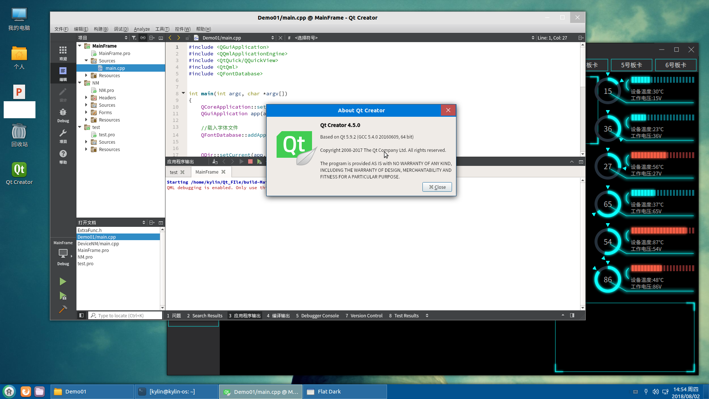Re-run application from the output pane play icon
The height and width of the screenshot is (399, 709).
pos(242,161)
